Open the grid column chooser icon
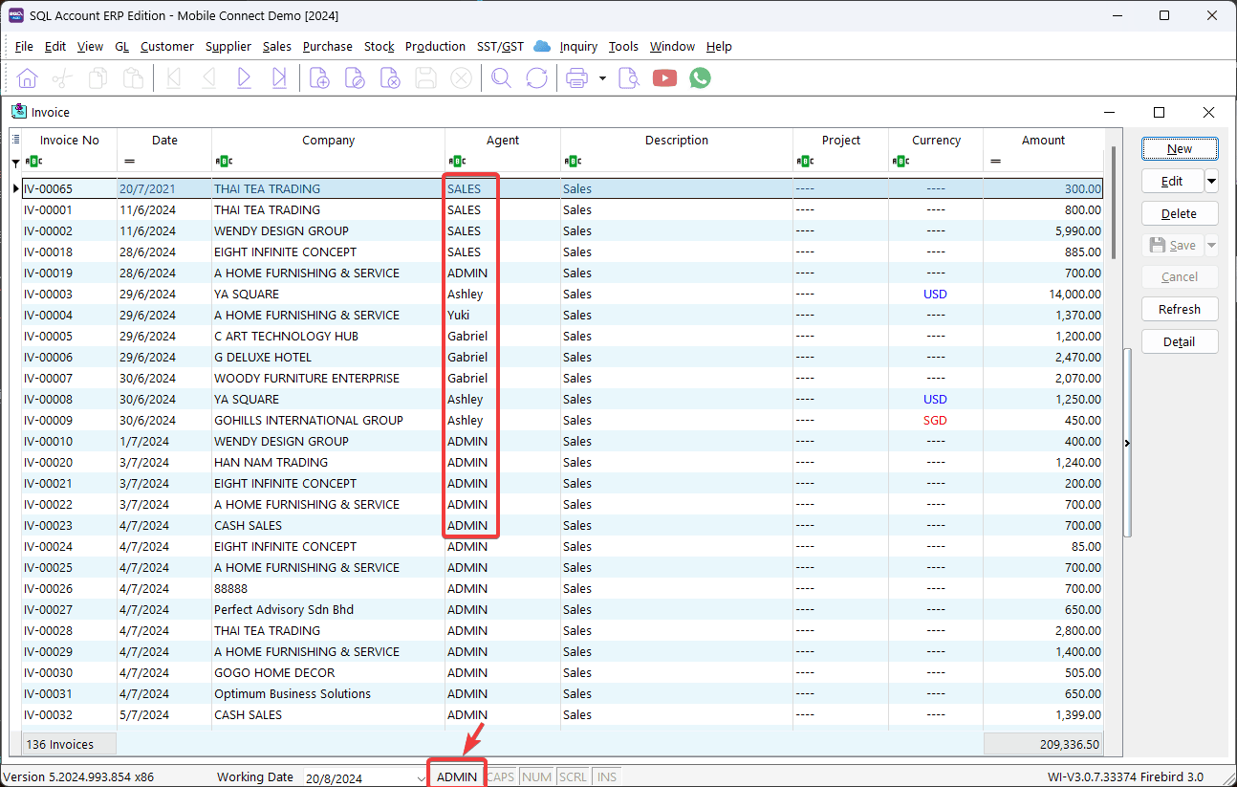1237x787 pixels. tap(15, 140)
